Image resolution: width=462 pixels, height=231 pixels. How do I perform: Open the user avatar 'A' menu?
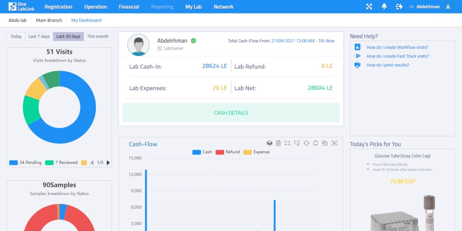[448, 7]
